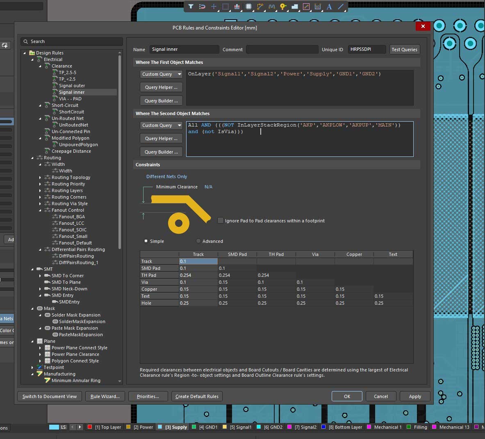
Task: Click the Snapping magnet icon
Action: [x=202, y=7]
